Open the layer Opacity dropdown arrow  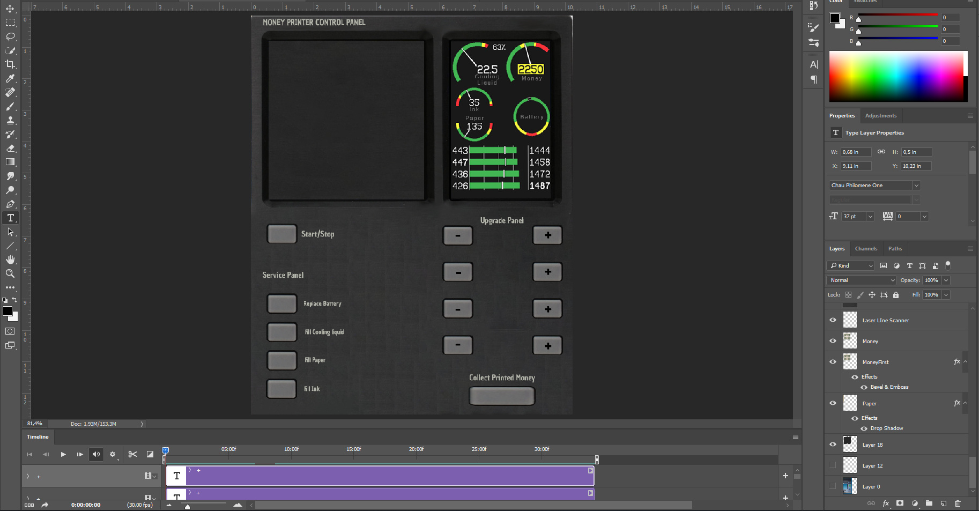946,280
